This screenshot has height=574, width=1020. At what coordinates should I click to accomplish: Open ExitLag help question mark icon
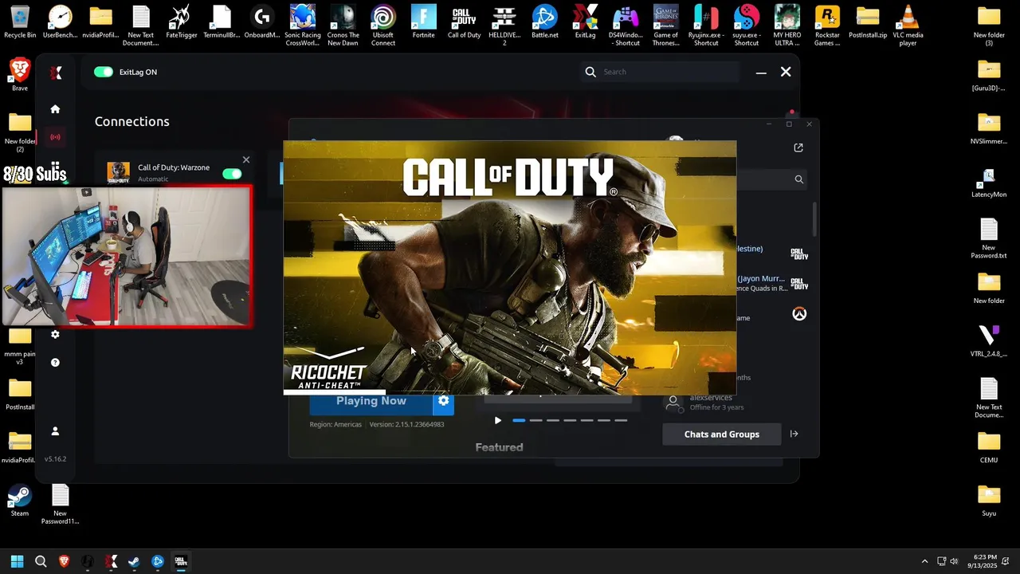point(55,363)
